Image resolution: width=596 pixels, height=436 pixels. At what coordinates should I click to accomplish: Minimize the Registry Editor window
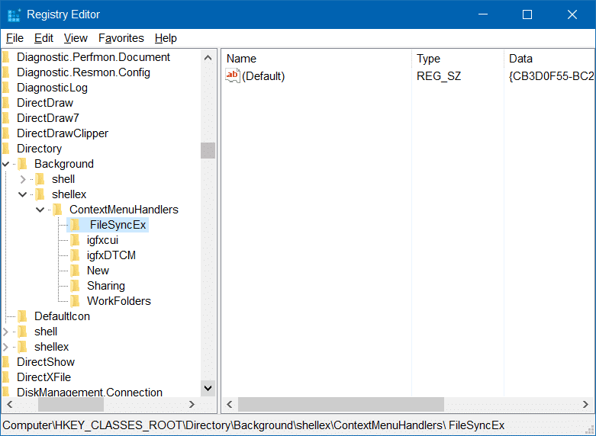point(483,14)
